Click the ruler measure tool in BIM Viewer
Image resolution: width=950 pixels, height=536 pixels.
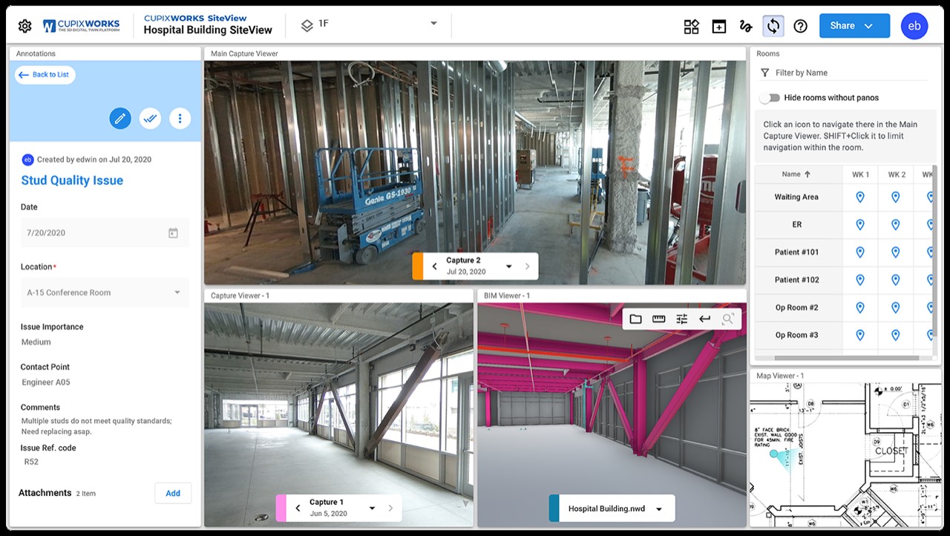[x=658, y=319]
